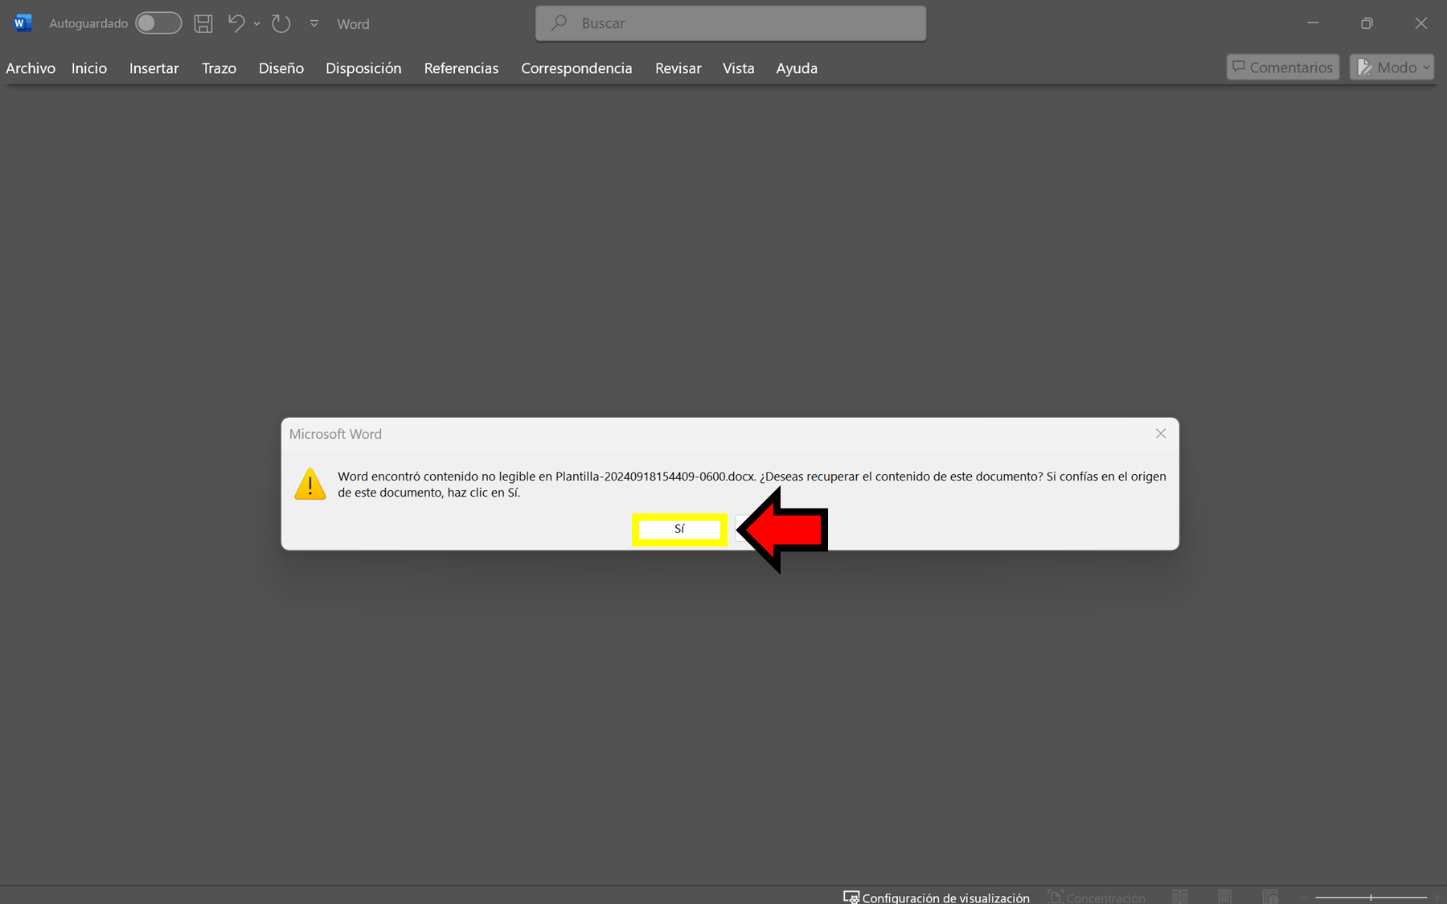Switch to the Insertar tab

click(154, 68)
